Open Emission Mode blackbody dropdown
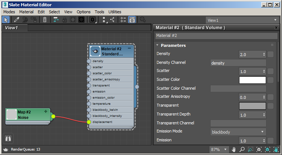Screen dimensions: 282x155 238,132
